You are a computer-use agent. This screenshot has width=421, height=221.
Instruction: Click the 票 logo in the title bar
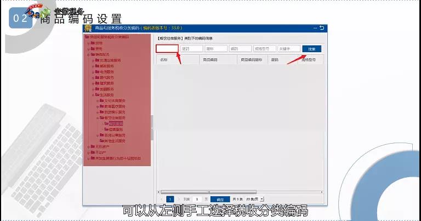click(x=88, y=28)
